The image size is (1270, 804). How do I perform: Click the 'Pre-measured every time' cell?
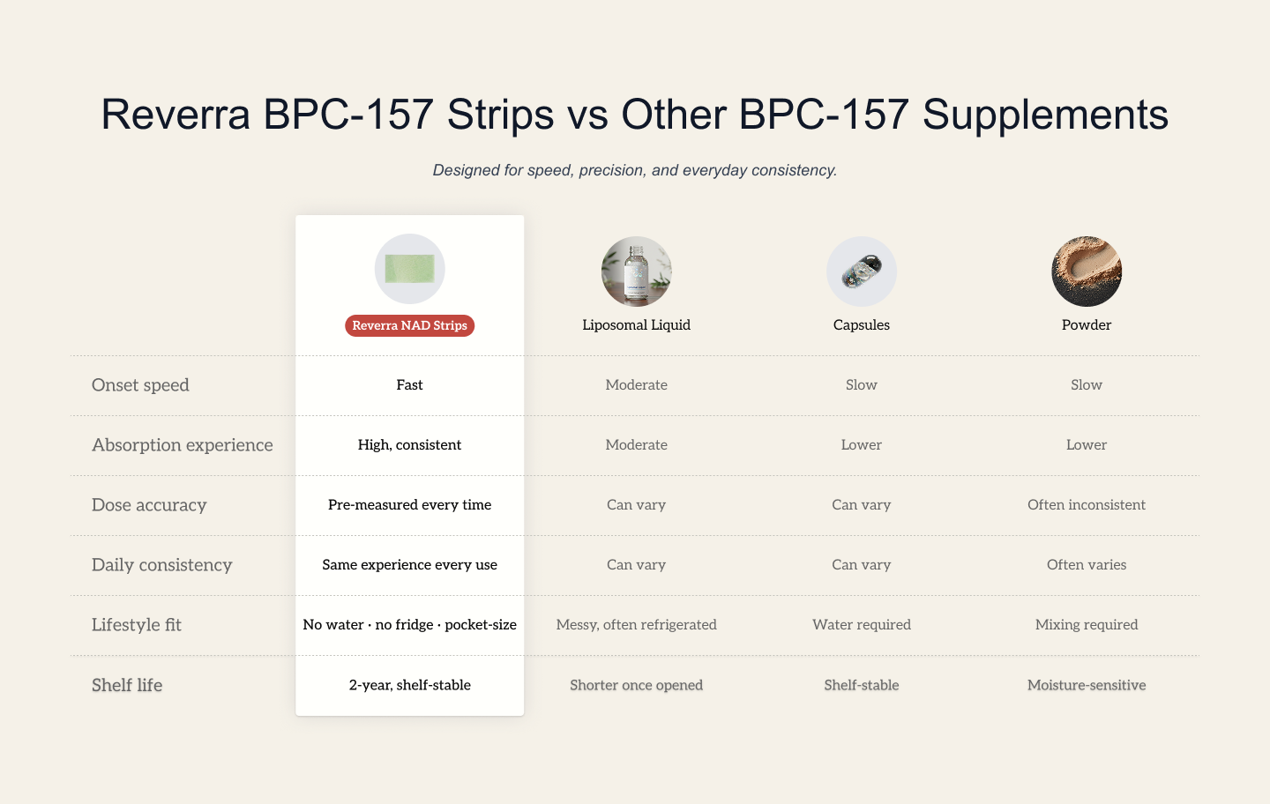click(409, 505)
